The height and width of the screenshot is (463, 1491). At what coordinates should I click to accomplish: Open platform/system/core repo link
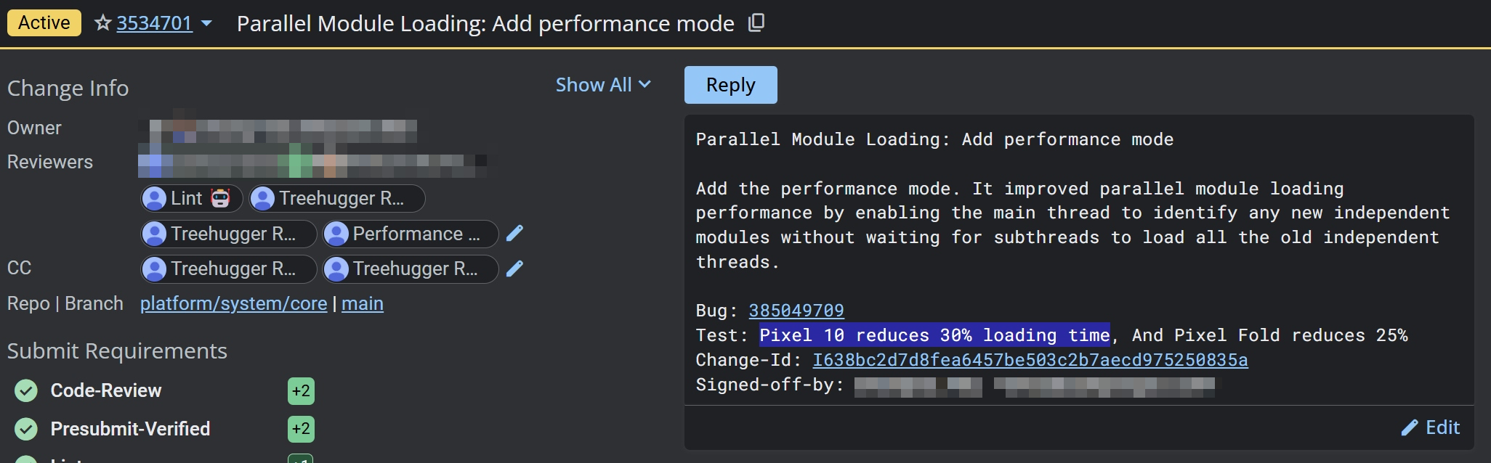233,303
